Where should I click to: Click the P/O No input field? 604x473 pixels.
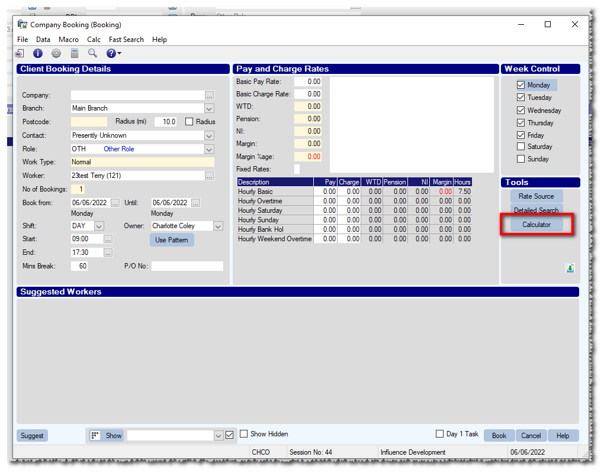[187, 266]
